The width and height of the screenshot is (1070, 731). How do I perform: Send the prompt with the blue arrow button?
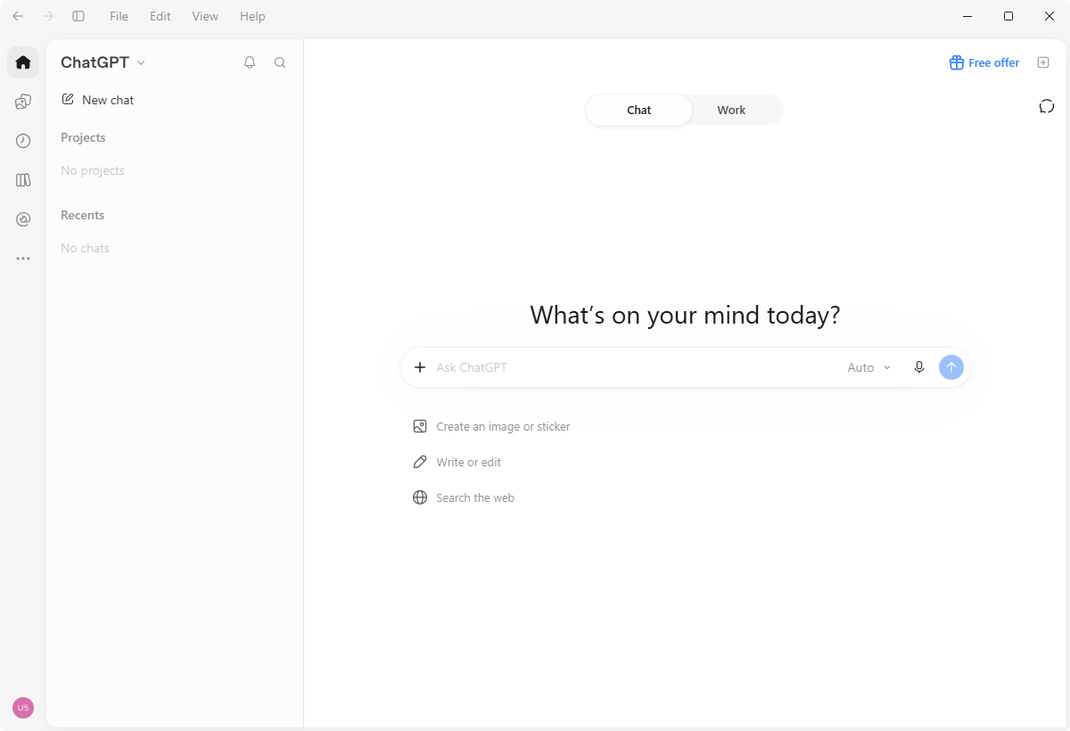coord(951,367)
